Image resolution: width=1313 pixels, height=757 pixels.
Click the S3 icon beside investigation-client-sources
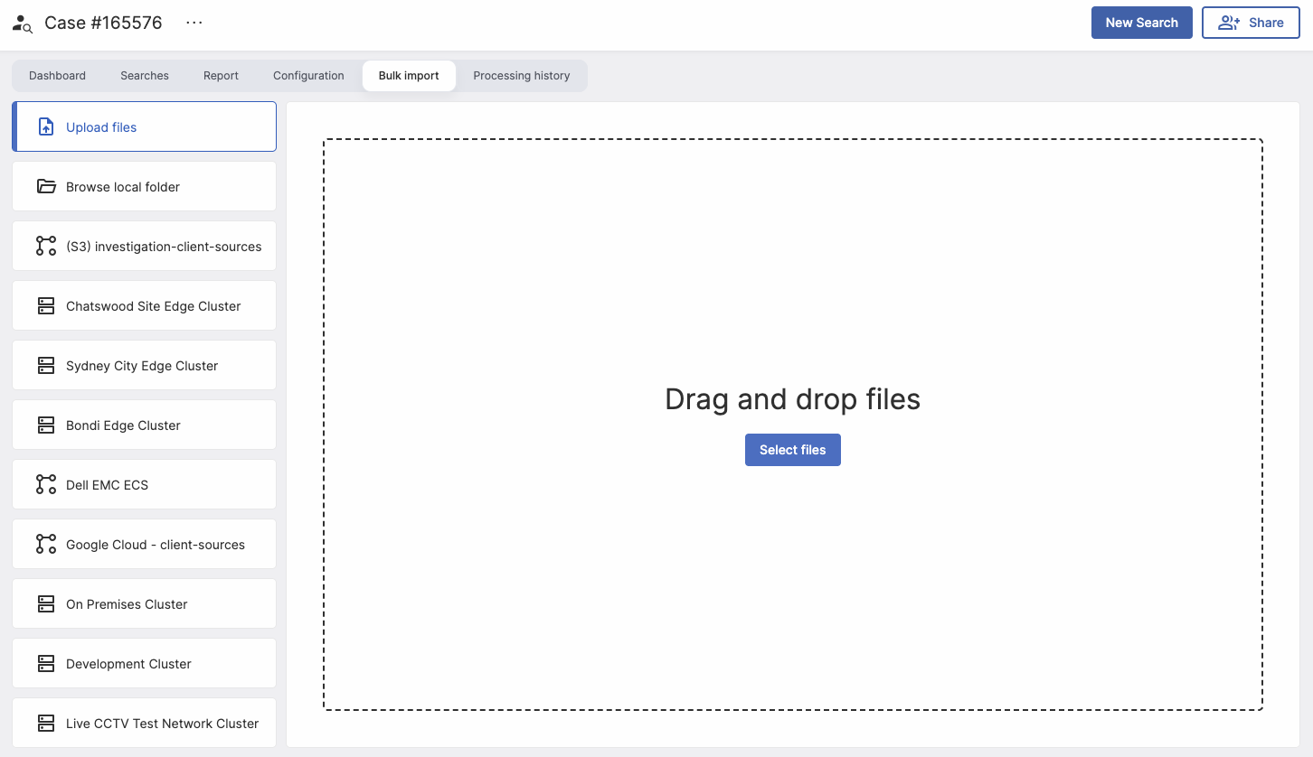[x=46, y=246]
